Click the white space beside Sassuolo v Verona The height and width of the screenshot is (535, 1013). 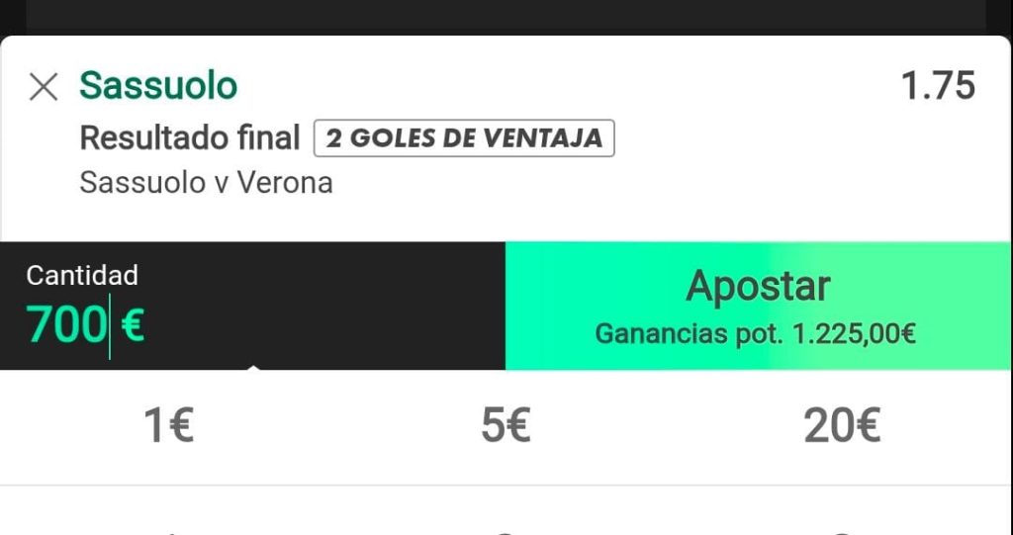[646, 184]
